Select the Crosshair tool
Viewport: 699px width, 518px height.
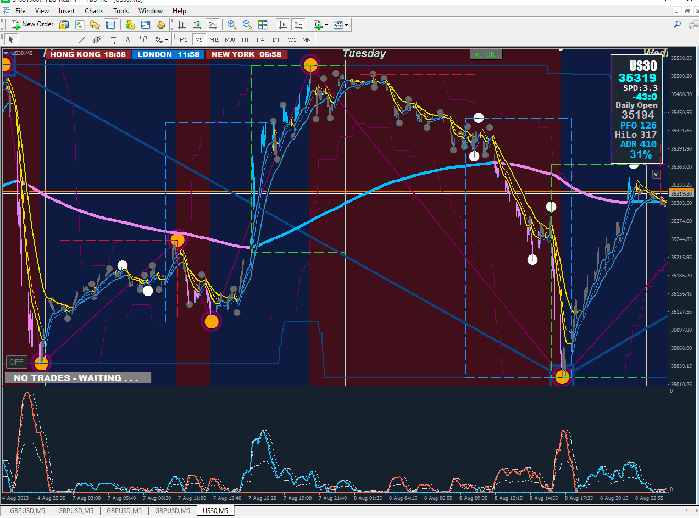pos(31,40)
